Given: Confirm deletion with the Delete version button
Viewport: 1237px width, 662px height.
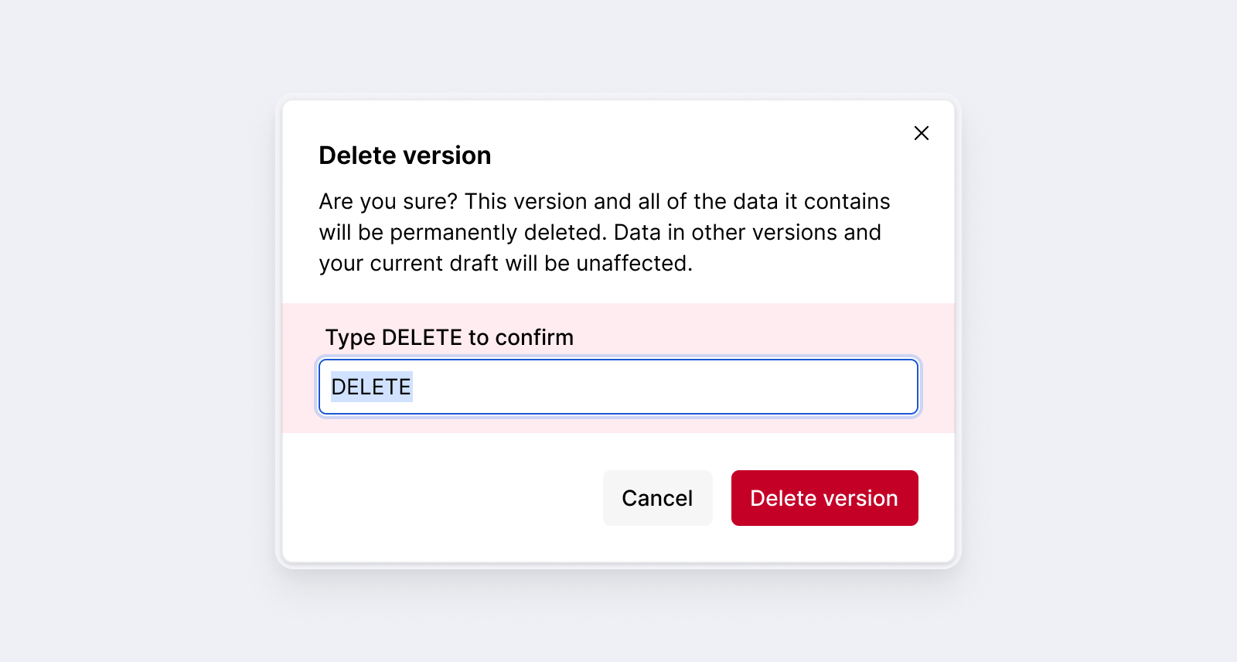Looking at the screenshot, I should (824, 498).
